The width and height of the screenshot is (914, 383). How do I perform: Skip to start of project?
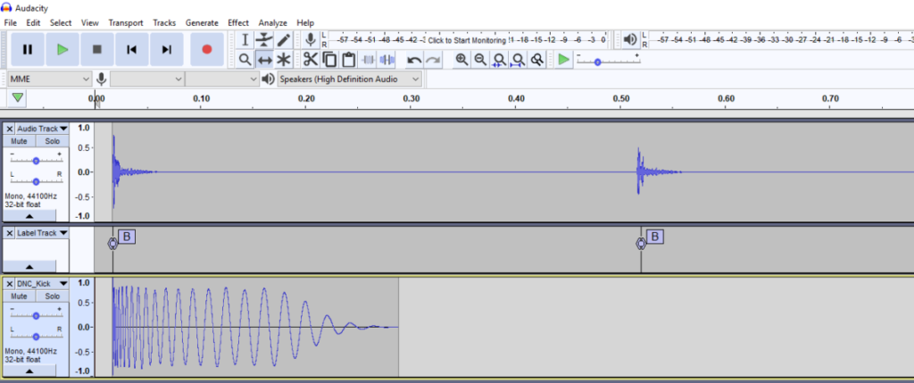(x=132, y=50)
